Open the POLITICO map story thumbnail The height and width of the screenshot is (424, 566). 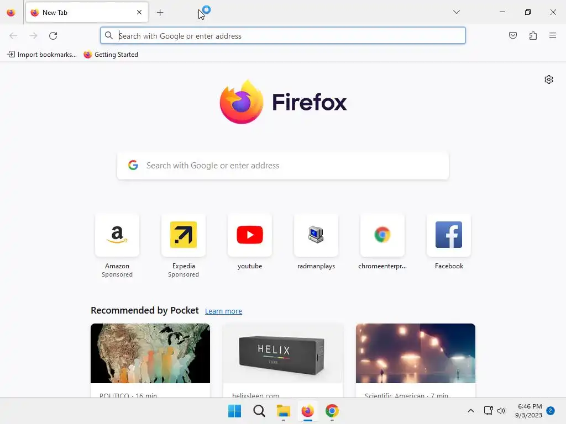pos(150,353)
